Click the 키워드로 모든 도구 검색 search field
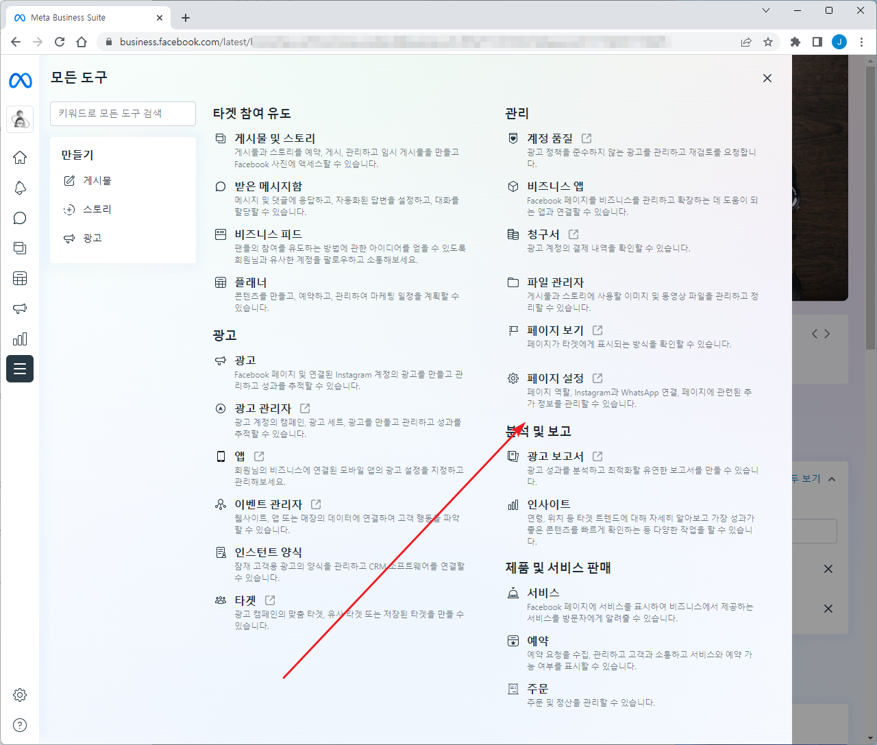 pos(123,114)
